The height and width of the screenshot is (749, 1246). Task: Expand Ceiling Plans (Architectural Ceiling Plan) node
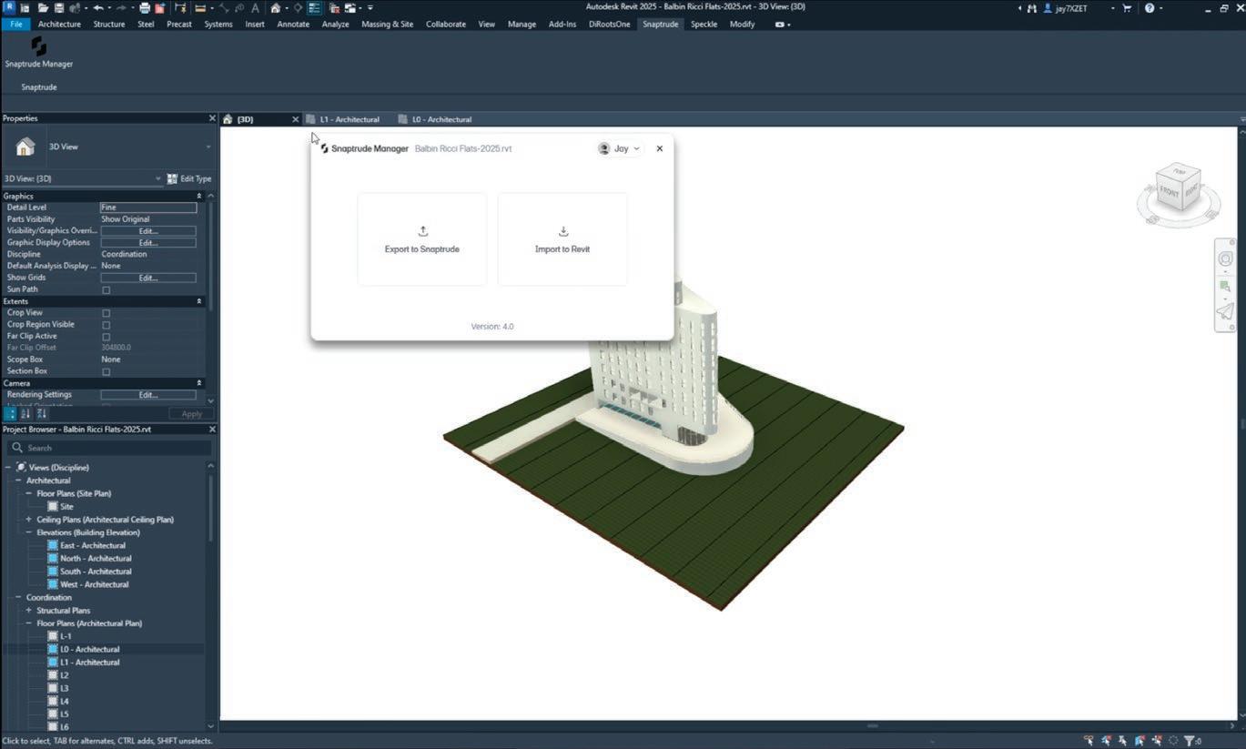[x=28, y=520]
